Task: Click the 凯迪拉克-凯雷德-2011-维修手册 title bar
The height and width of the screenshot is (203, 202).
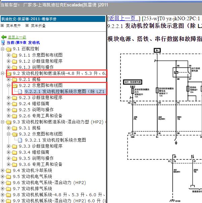Action: (x=53, y=19)
